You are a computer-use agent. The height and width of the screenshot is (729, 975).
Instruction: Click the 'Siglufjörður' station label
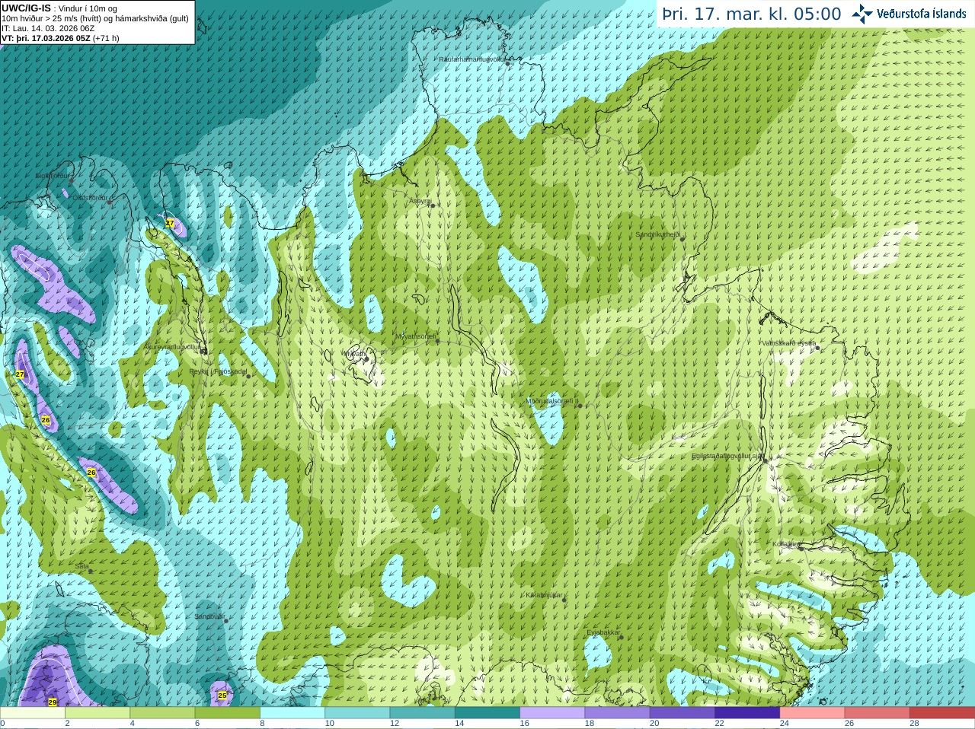53,176
